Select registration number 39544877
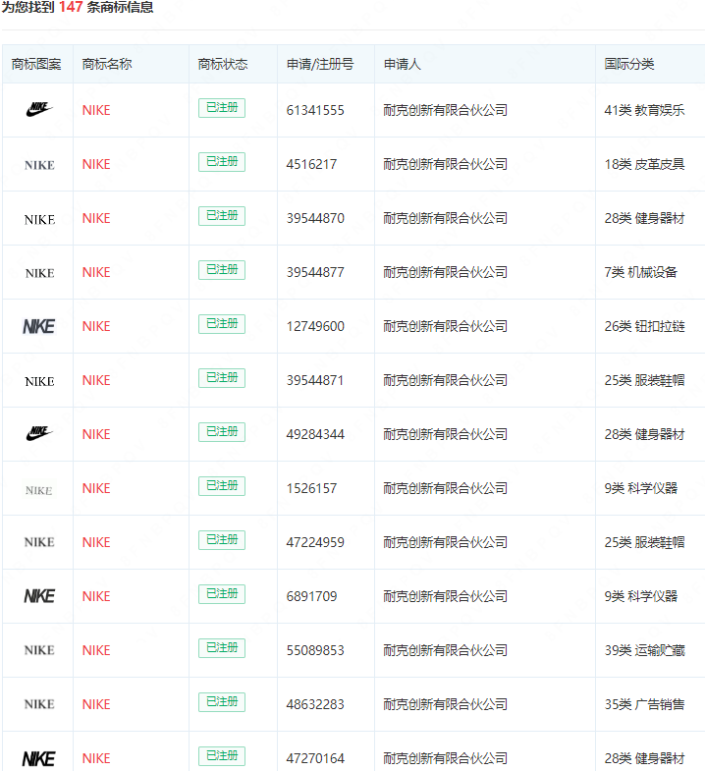705x771 pixels. pos(315,272)
